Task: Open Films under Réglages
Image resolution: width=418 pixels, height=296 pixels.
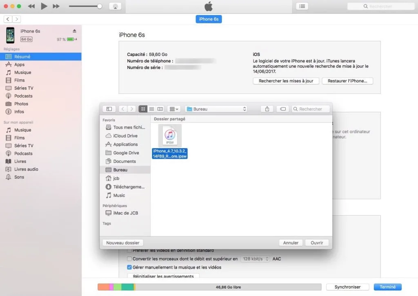Action: [40, 80]
